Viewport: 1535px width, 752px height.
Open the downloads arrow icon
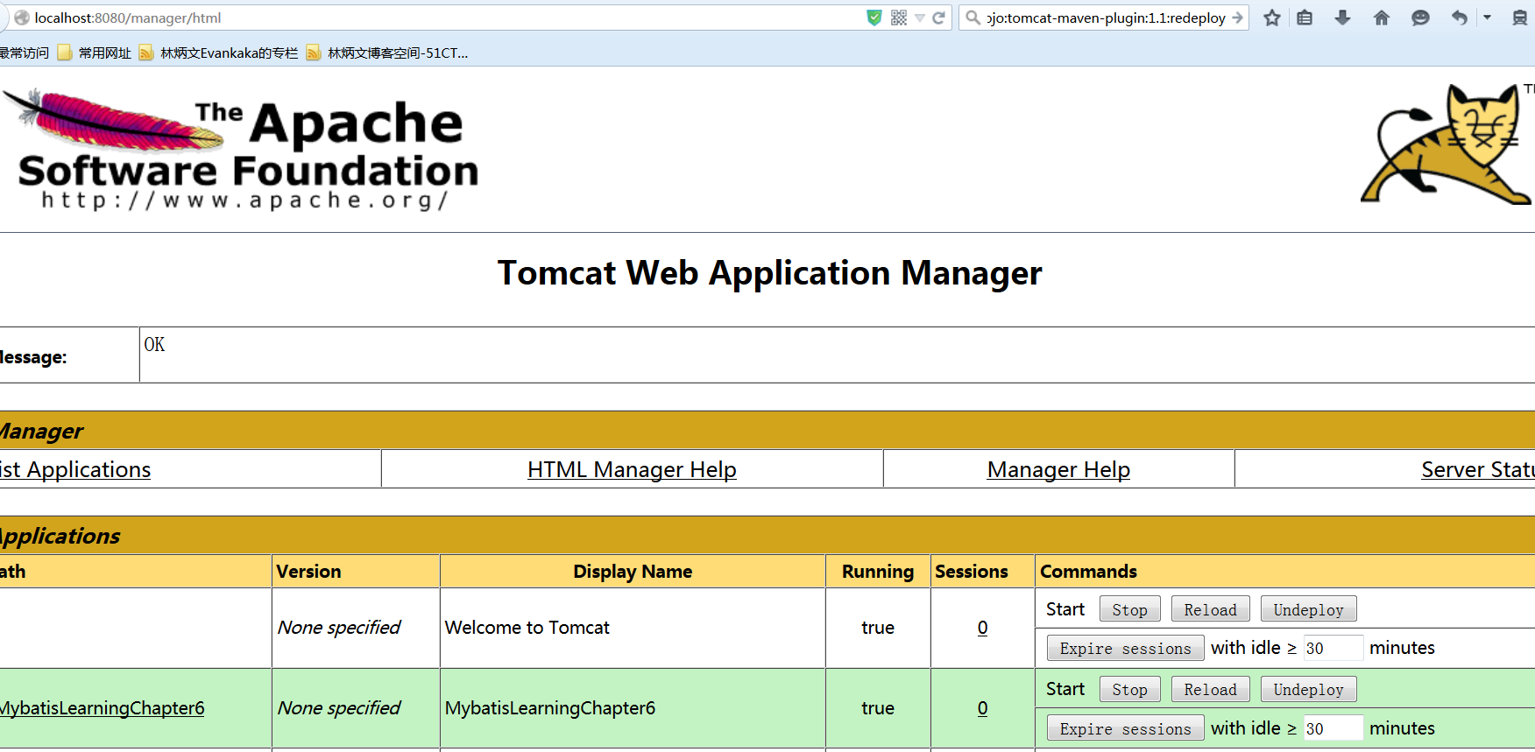pos(1342,18)
